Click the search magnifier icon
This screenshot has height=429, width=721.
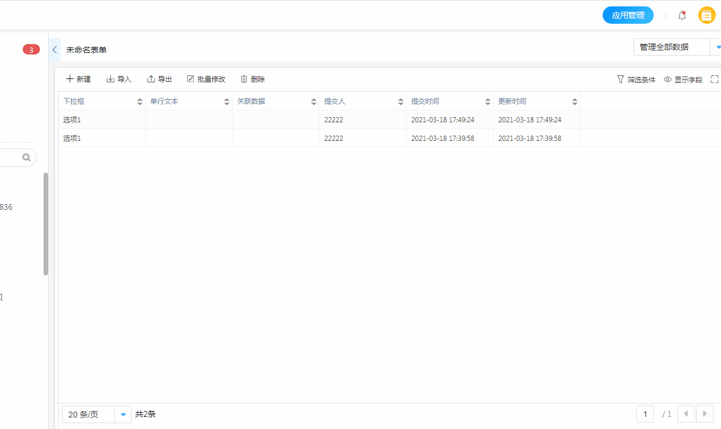pyautogui.click(x=26, y=157)
